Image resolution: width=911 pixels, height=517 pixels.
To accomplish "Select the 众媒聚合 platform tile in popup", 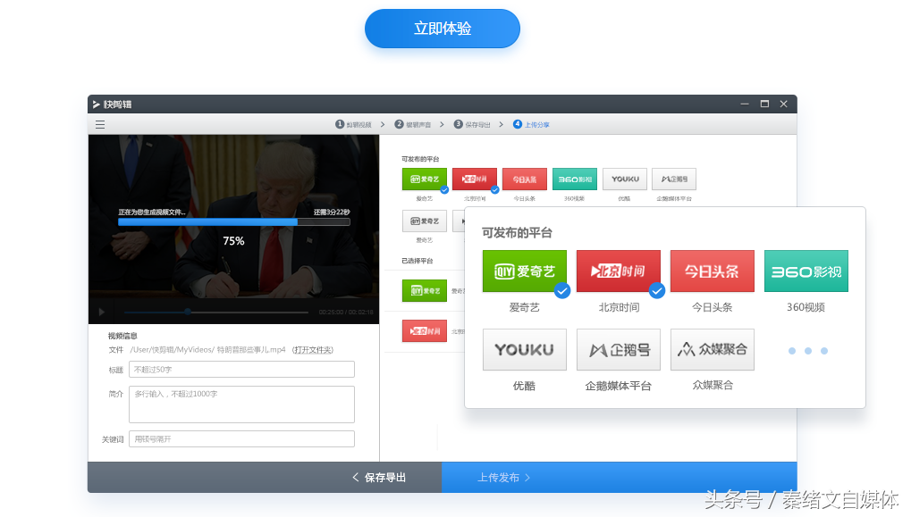I will pos(712,350).
